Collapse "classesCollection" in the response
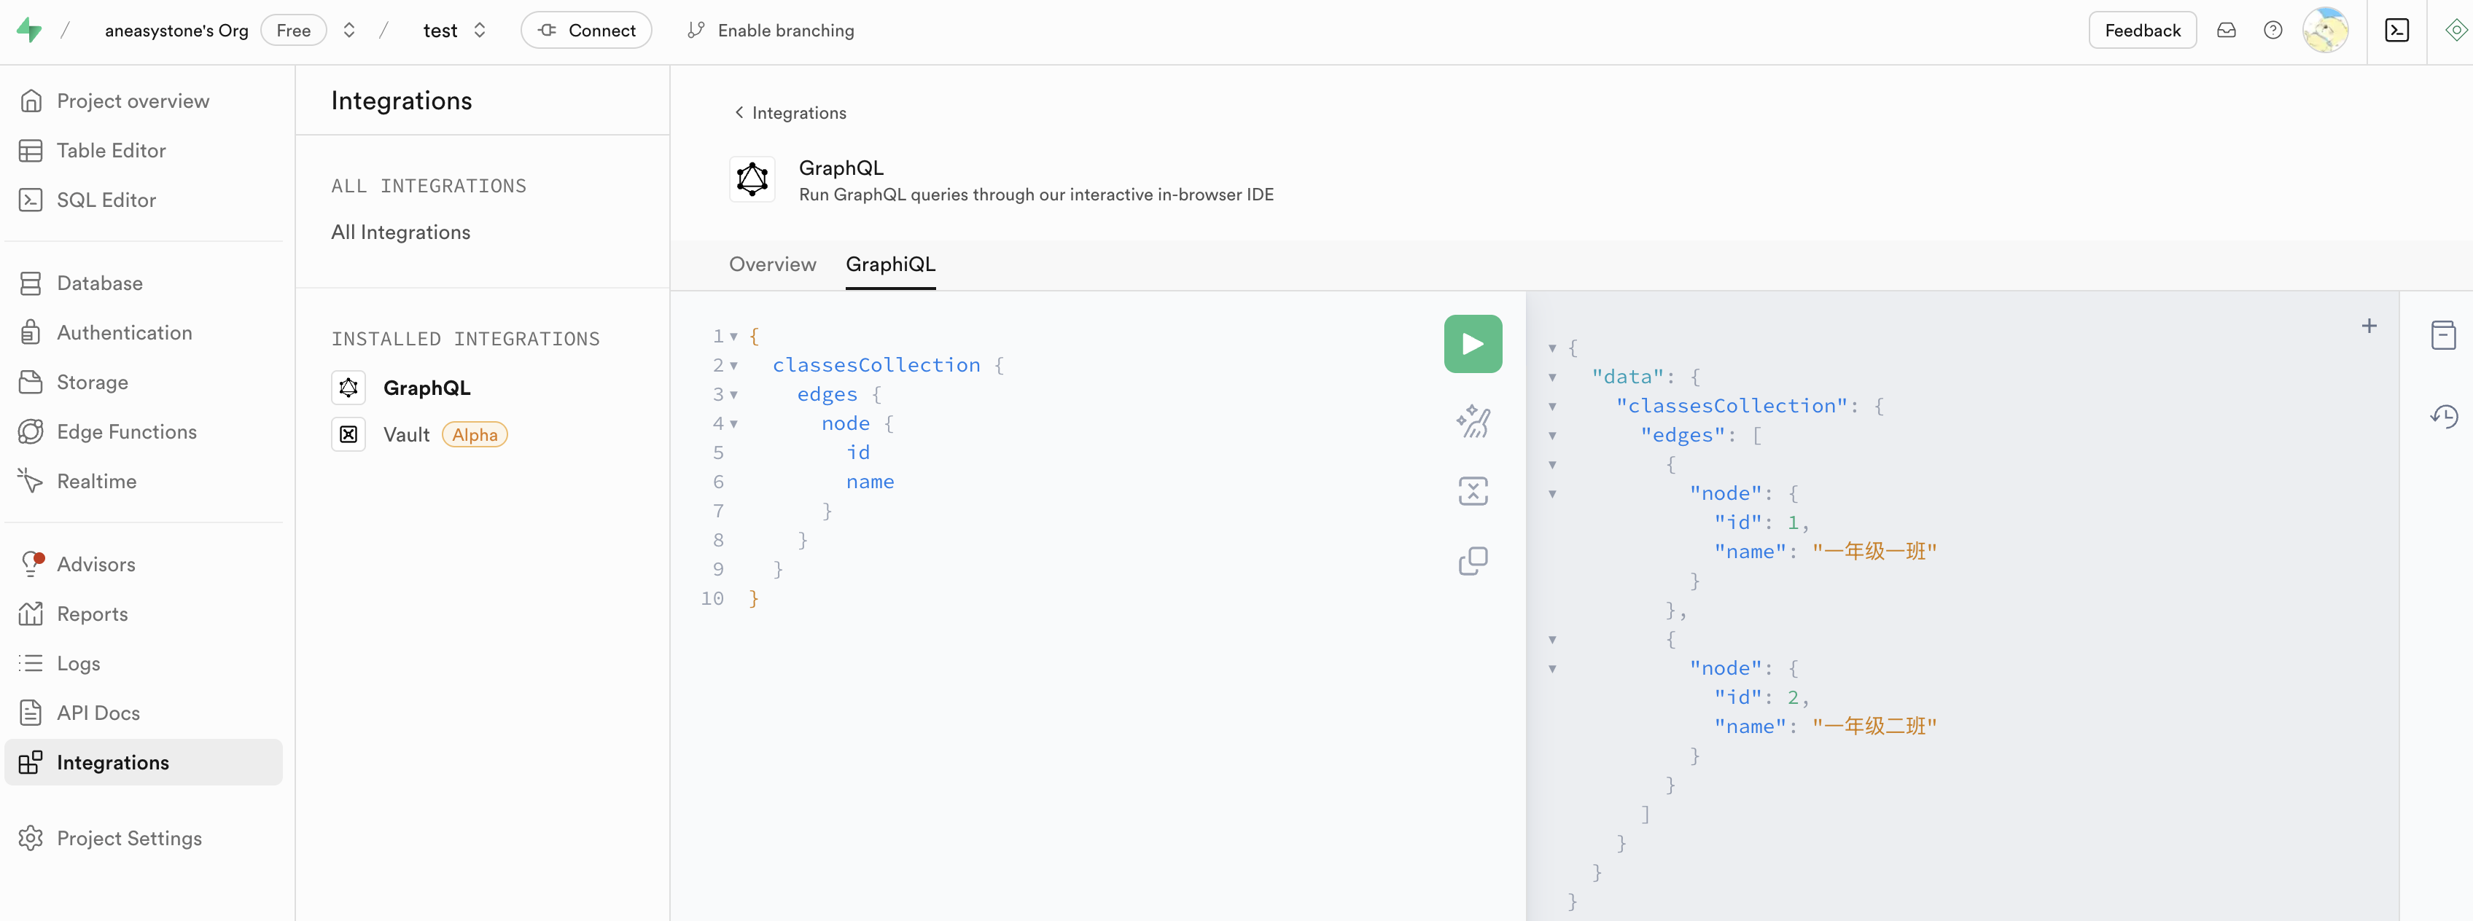Viewport: 2473px width, 921px height. (1552, 407)
